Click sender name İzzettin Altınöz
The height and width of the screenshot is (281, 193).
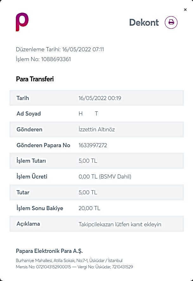point(97,129)
